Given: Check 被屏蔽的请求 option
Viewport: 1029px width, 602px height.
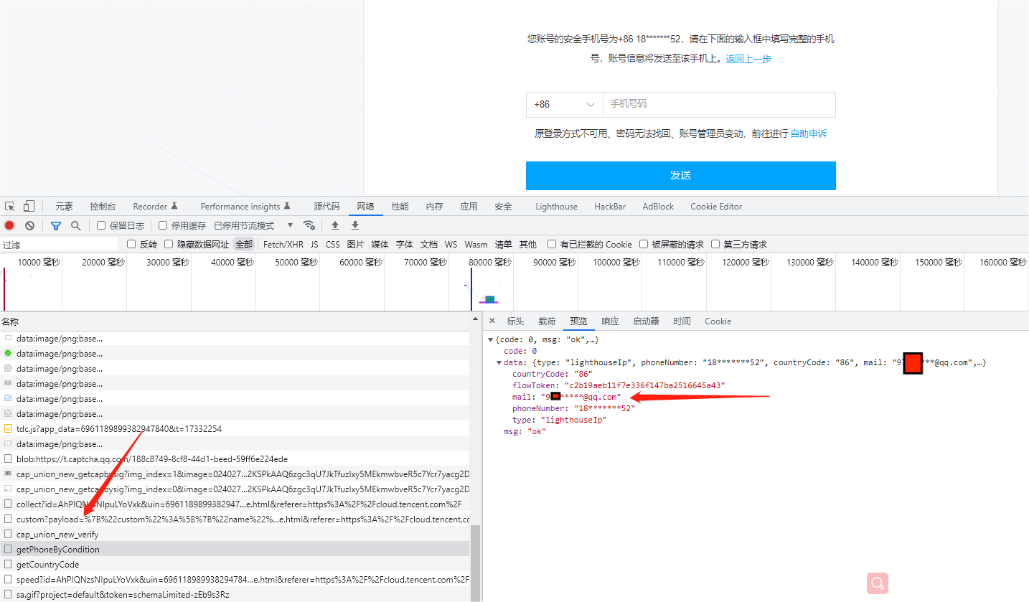Looking at the screenshot, I should (644, 244).
